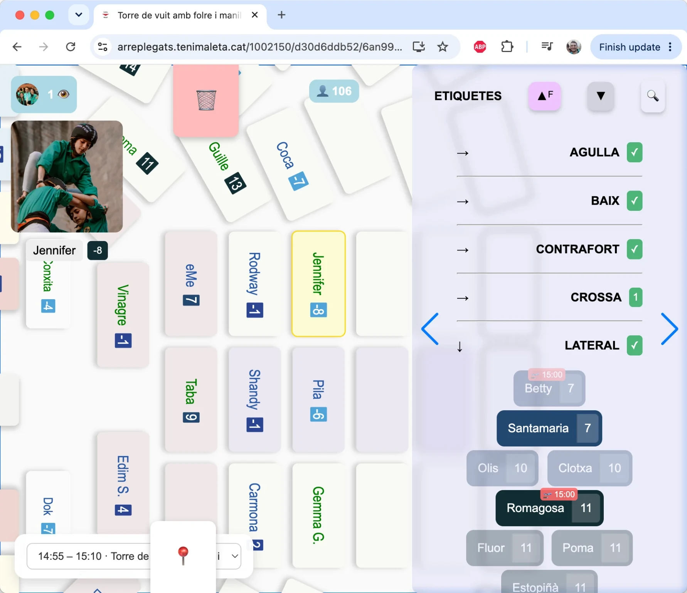This screenshot has width=687, height=593.
Task: Expand the BAIX tag arrow
Action: click(x=463, y=202)
